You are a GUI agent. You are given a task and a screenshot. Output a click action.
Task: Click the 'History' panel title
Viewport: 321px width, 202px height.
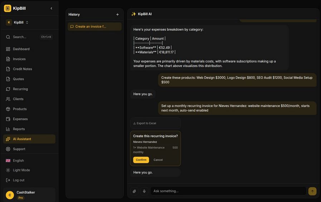pos(74,15)
